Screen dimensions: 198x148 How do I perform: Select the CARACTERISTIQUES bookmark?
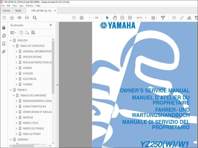(x=34, y=106)
